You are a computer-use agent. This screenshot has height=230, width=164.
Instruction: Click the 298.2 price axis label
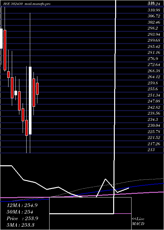(x=153, y=28)
